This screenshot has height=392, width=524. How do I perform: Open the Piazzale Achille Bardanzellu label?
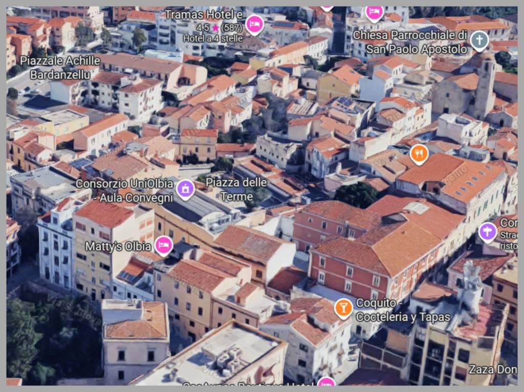(60, 67)
